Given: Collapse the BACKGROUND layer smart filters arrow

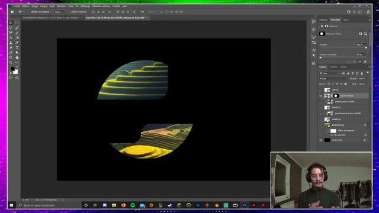Looking at the screenshot, I should 368,125.
